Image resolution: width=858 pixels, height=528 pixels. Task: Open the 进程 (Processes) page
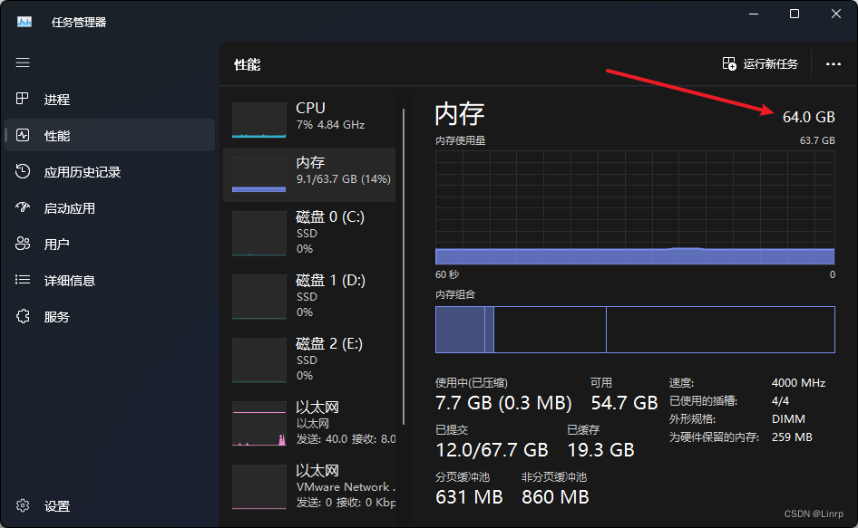[x=54, y=99]
